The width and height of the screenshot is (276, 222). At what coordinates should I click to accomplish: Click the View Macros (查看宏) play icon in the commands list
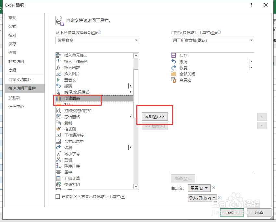(x=58, y=80)
